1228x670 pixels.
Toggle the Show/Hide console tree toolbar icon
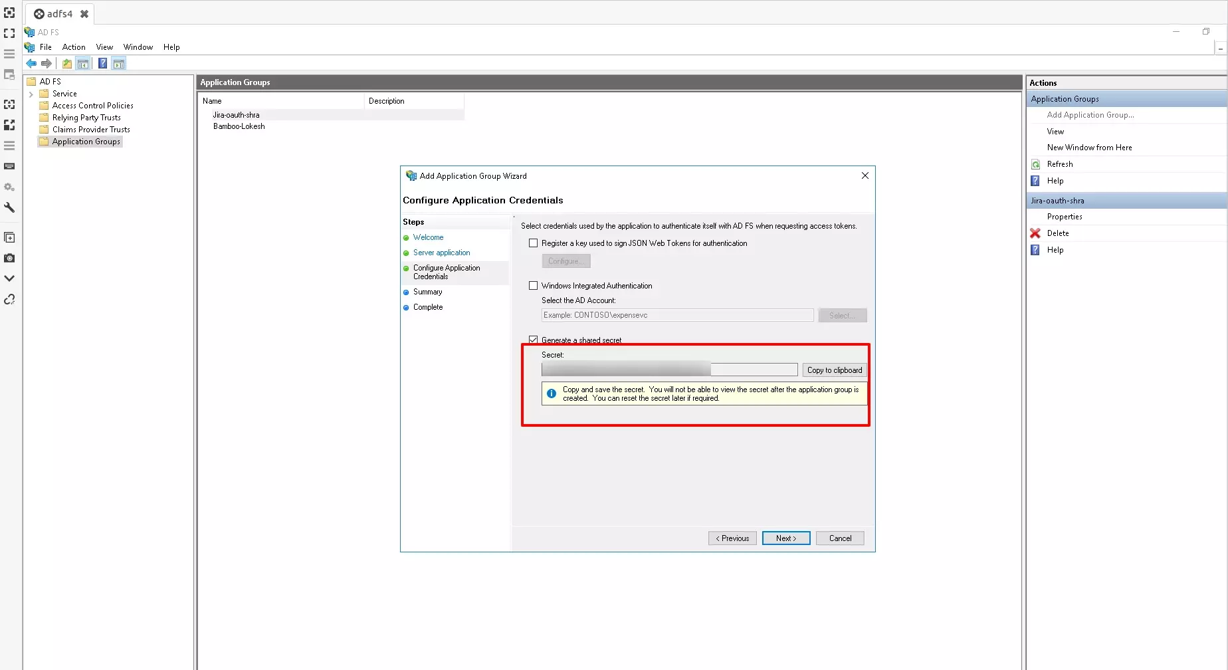tap(83, 63)
